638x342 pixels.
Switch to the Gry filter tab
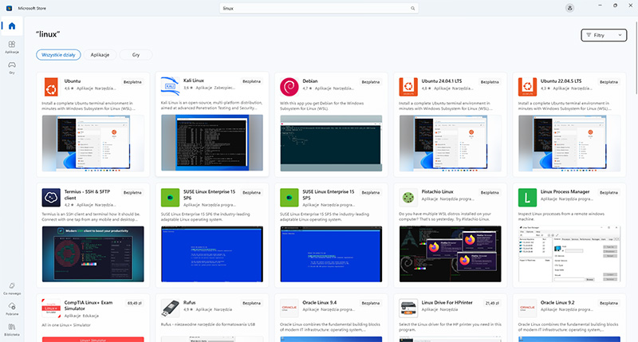[x=136, y=55]
